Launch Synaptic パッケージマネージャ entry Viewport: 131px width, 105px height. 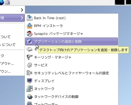click(72, 34)
